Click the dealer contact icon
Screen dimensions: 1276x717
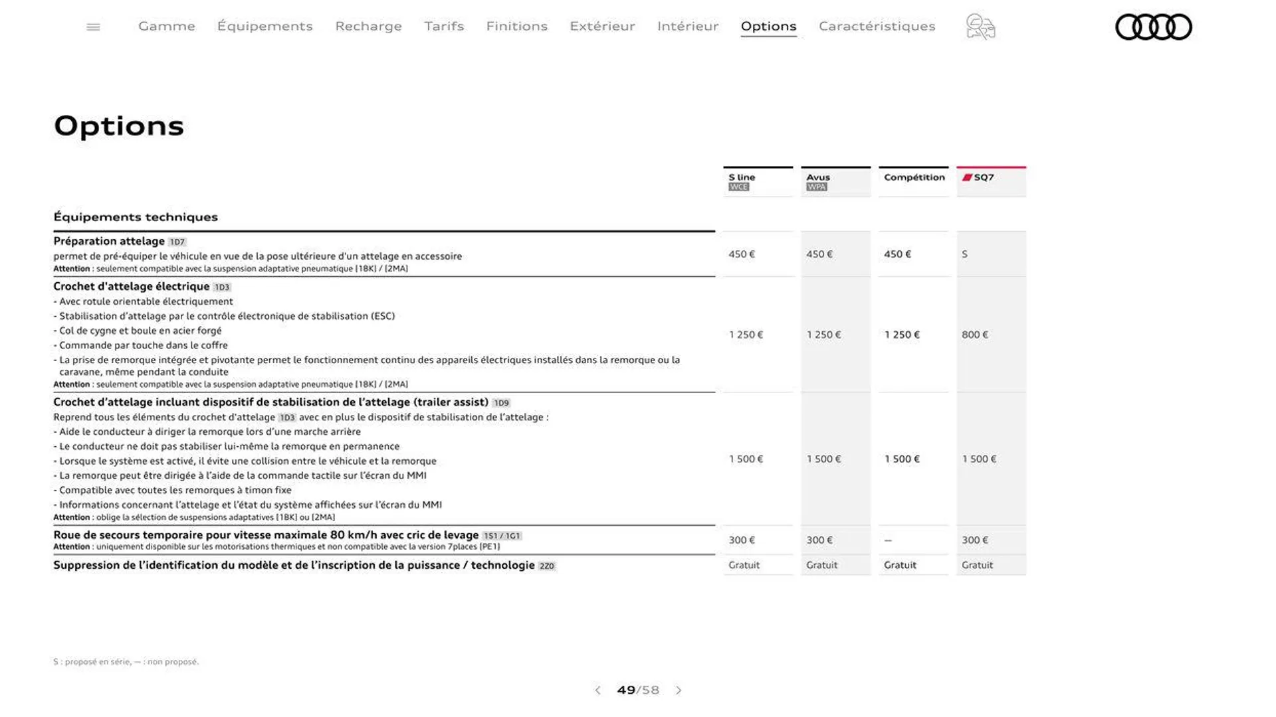980,27
